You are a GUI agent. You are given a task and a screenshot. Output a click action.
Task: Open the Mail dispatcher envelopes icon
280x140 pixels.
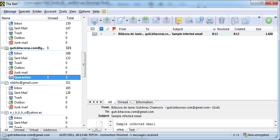coord(235,21)
